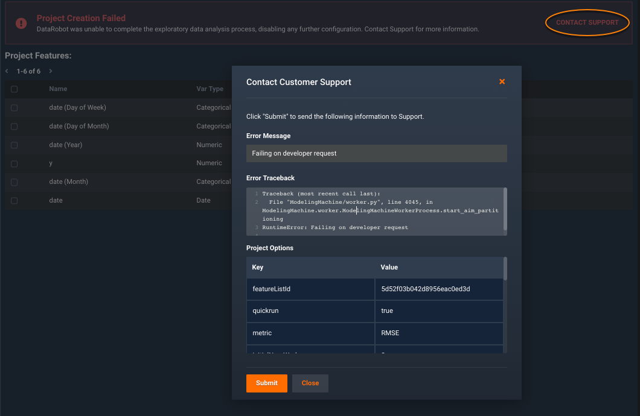The width and height of the screenshot is (640, 416).
Task: Click the Close button in dialog
Action: 310,383
